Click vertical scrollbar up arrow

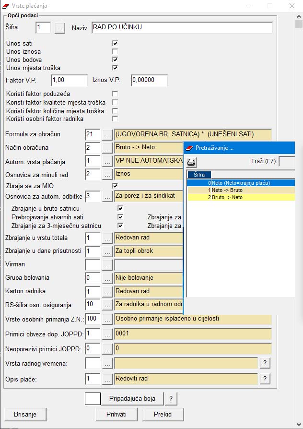coord(299,16)
